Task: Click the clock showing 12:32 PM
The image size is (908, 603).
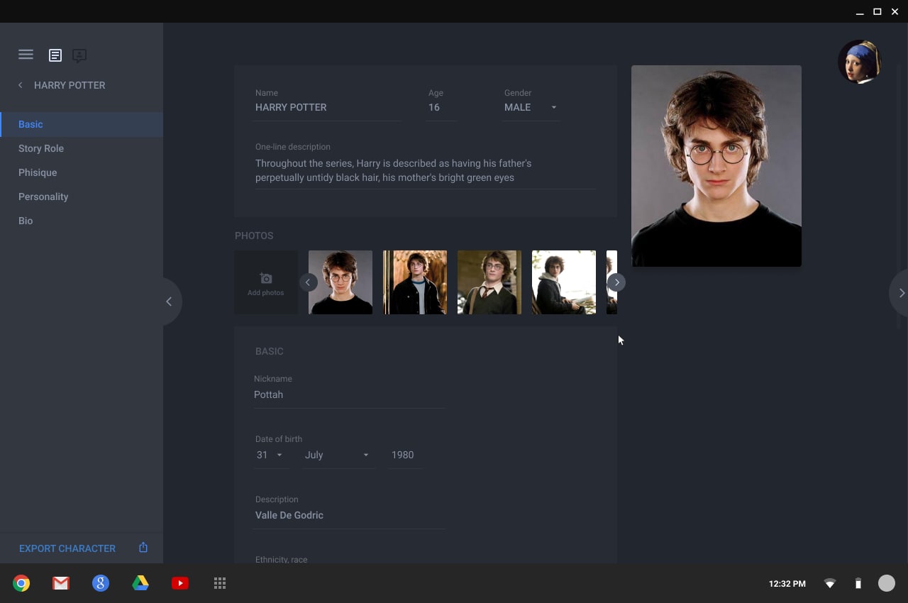Action: pos(787,584)
